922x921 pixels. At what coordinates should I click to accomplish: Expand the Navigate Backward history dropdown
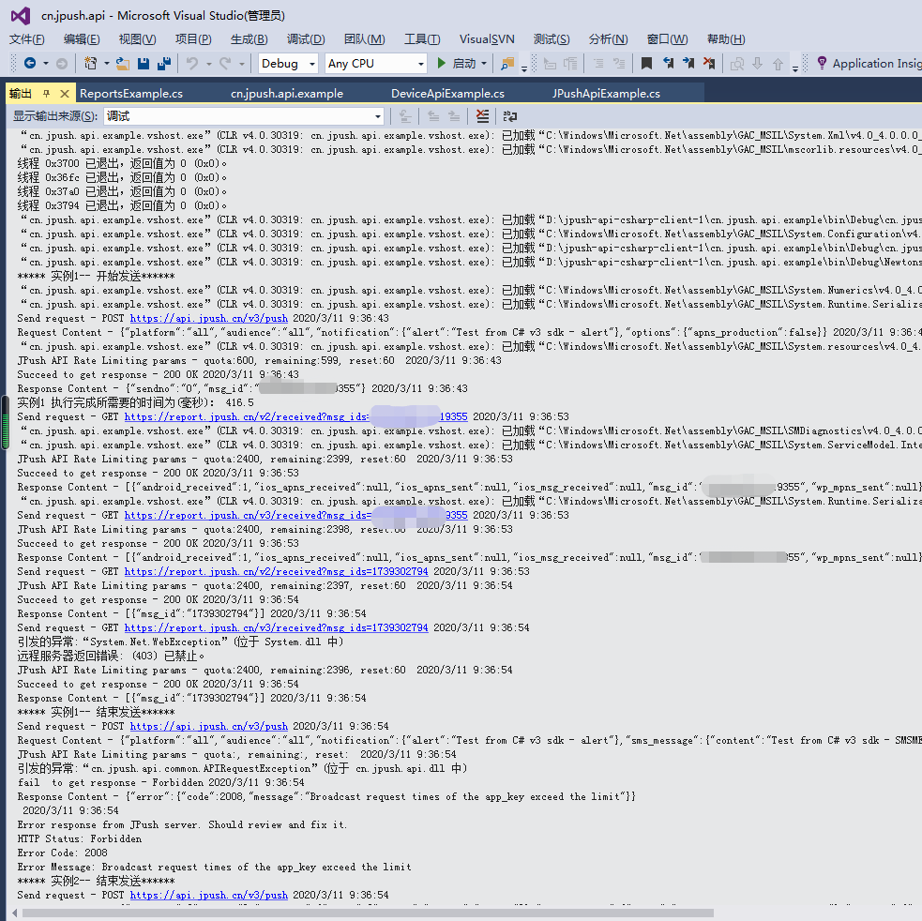point(46,63)
